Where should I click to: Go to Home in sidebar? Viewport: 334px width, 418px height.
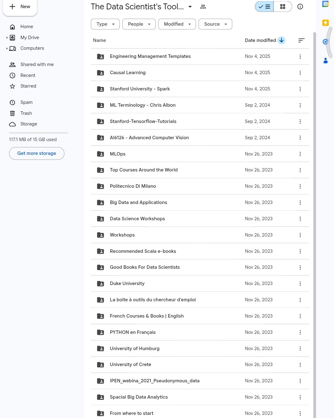(x=27, y=27)
